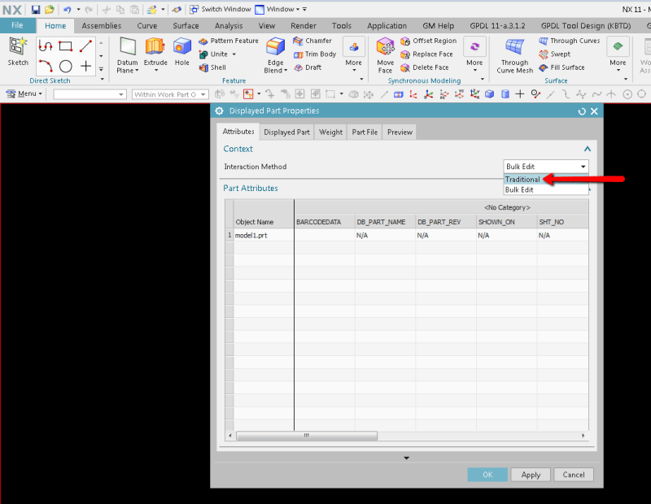Open the Weight tab
The height and width of the screenshot is (504, 651).
click(x=331, y=133)
